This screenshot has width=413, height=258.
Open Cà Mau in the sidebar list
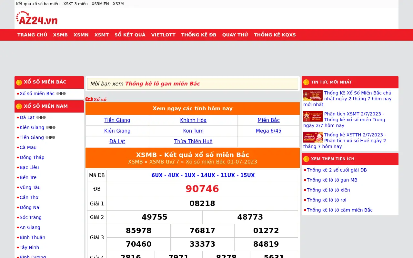28,147
